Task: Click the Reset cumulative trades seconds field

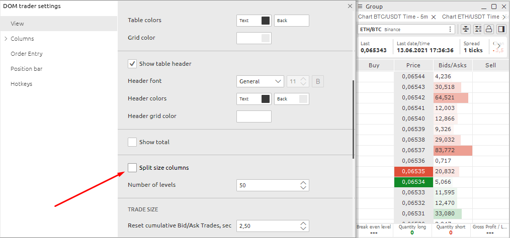Action: click(268, 226)
